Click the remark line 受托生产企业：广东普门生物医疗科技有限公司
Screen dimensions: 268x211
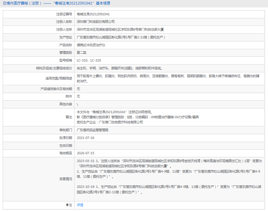[110, 122]
